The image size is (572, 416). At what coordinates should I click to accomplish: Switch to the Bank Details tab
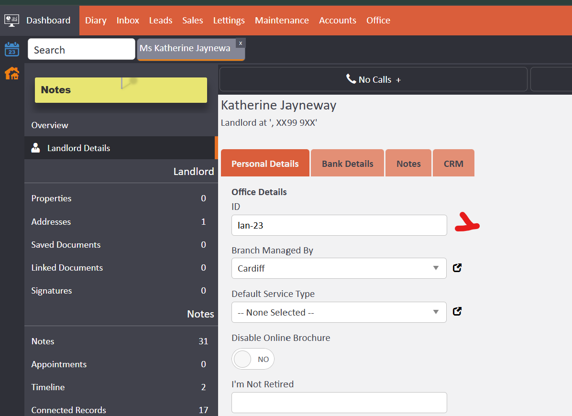[347, 164]
